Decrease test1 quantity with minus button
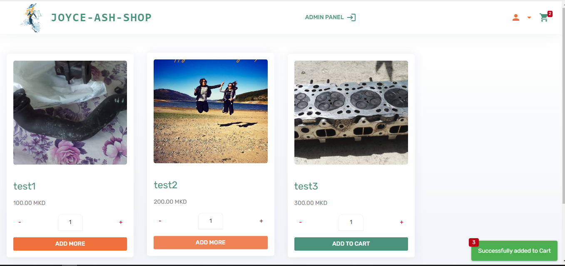This screenshot has width=565, height=266. 20,222
